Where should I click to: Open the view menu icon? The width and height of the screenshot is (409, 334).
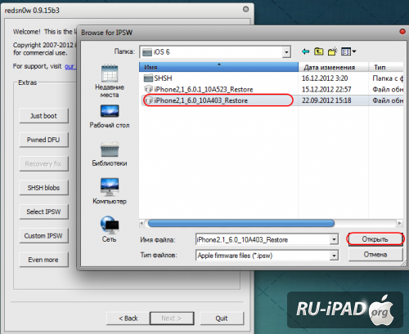[x=348, y=51]
